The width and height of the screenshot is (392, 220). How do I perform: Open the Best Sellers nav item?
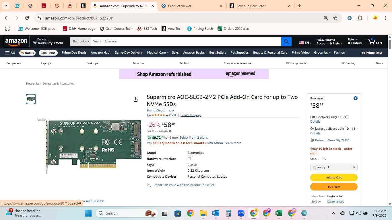point(218,53)
